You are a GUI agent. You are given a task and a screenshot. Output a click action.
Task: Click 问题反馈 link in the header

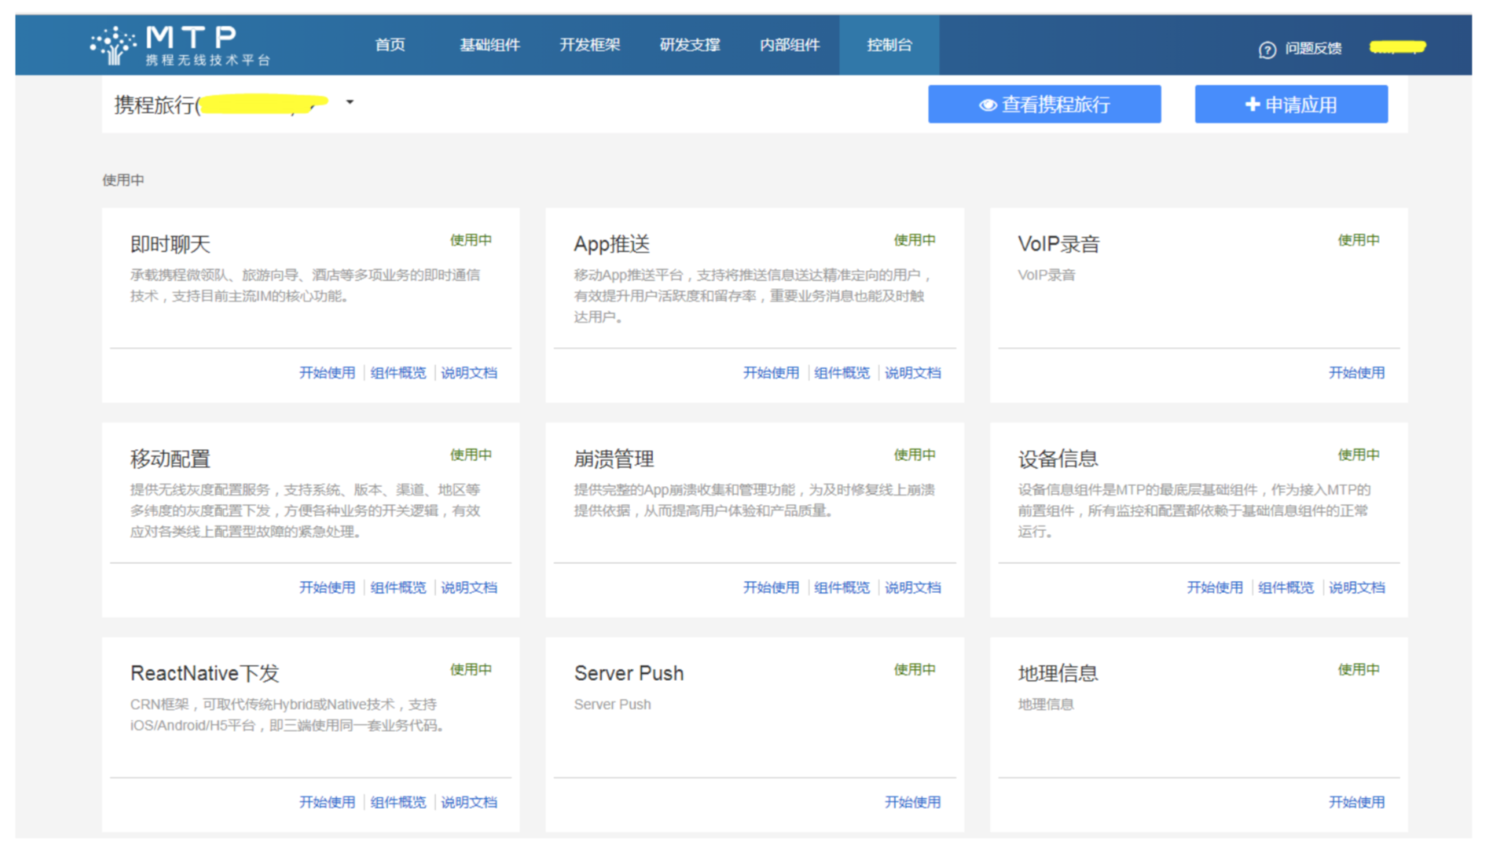(1313, 49)
